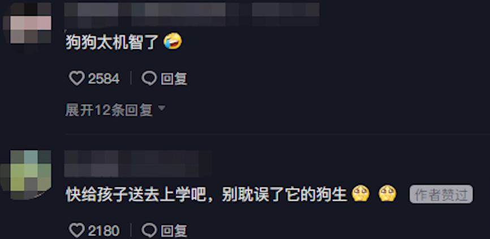The image size is (490, 239).
Task: Like the comment with 2180 likes
Action: 76,231
